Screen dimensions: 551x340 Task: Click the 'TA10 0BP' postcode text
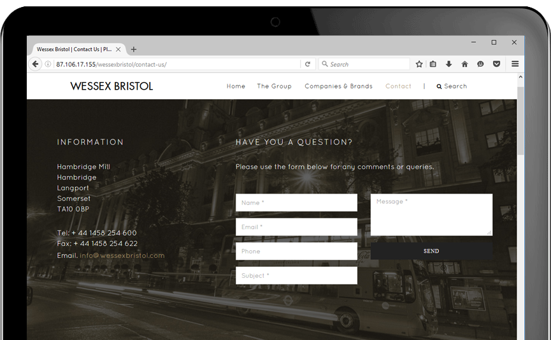coord(73,209)
